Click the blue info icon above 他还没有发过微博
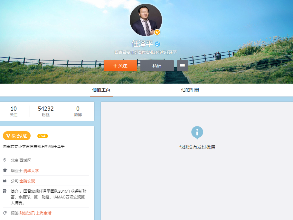 197,133
